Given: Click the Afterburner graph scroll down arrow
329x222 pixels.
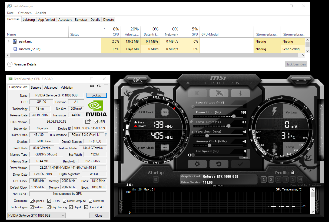Looking at the screenshot, I should click(313, 212).
